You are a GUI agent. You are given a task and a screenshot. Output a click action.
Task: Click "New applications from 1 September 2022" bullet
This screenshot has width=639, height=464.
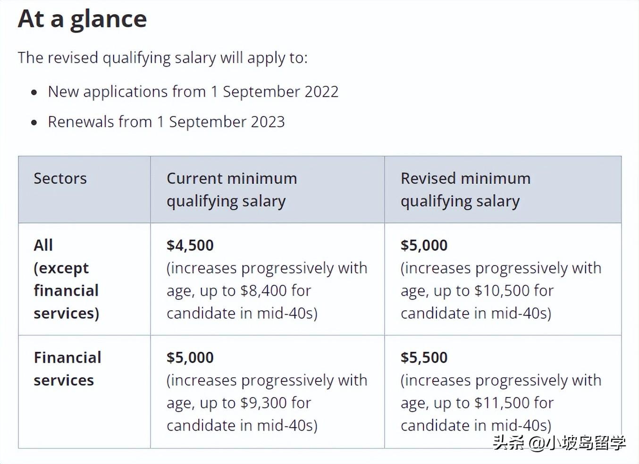193,92
